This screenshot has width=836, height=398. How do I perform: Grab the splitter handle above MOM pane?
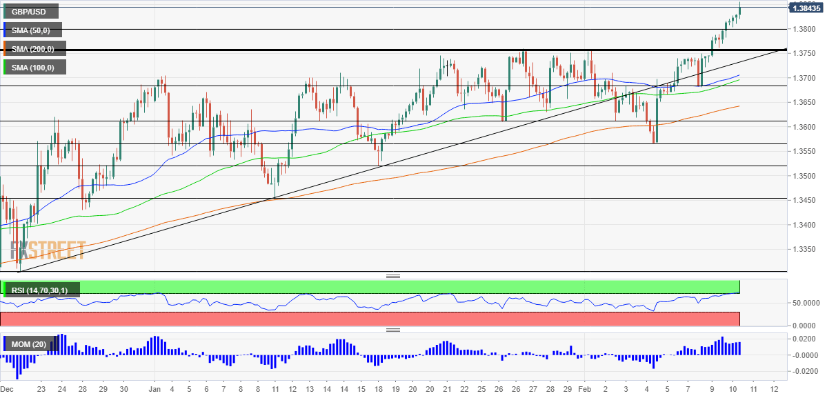pos(393,330)
